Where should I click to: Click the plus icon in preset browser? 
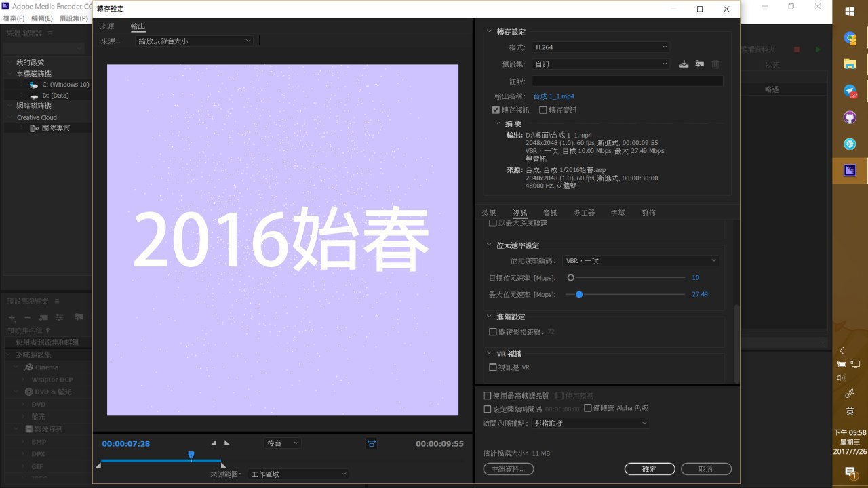pyautogui.click(x=12, y=317)
